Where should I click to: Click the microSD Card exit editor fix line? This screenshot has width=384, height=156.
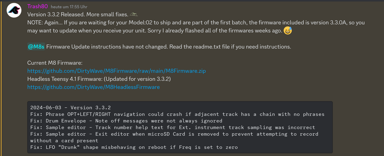(174, 134)
